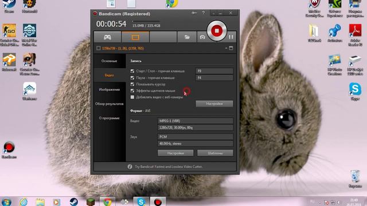The width and height of the screenshot is (367, 206).
Task: Enable Добавлять видео с веб-камеры checkbox
Action: [132, 97]
